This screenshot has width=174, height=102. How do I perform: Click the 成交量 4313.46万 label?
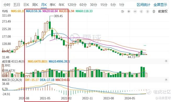13,62
